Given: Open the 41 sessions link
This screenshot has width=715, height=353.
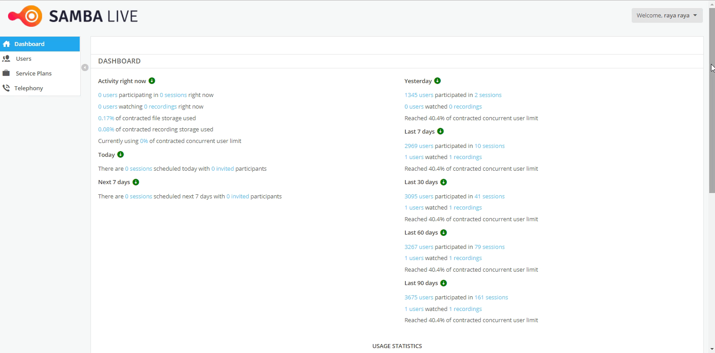Looking at the screenshot, I should [490, 196].
